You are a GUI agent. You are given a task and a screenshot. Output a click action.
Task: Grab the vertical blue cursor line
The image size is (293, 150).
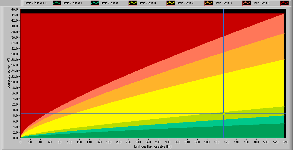224,58
